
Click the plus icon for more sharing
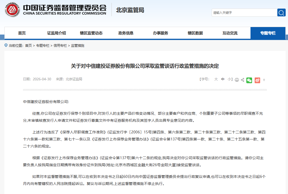click(x=264, y=80)
